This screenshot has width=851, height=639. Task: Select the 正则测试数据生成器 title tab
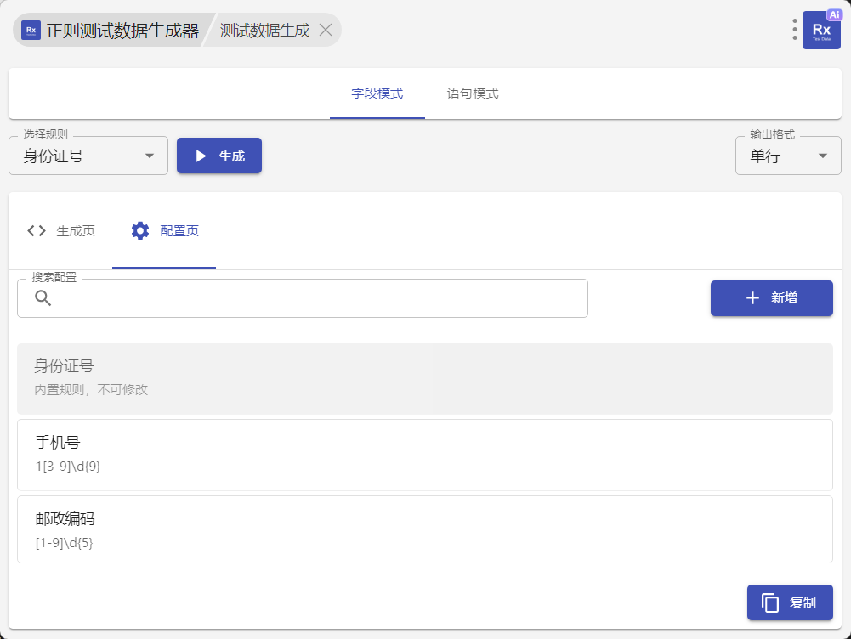(x=122, y=31)
